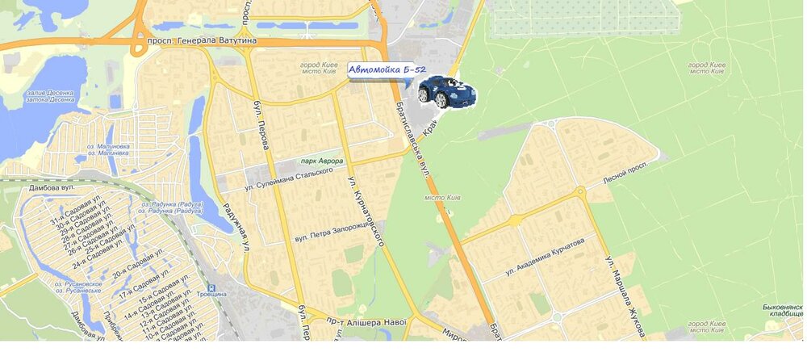The height and width of the screenshot is (352, 807).
Task: Click the бул. Перова street label
Action: tap(261, 125)
